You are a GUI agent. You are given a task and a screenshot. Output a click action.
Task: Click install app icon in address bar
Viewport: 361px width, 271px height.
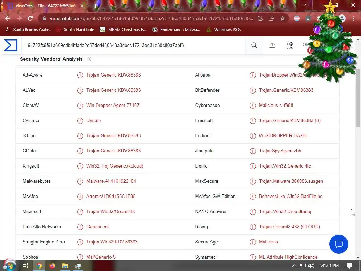[x=260, y=18]
